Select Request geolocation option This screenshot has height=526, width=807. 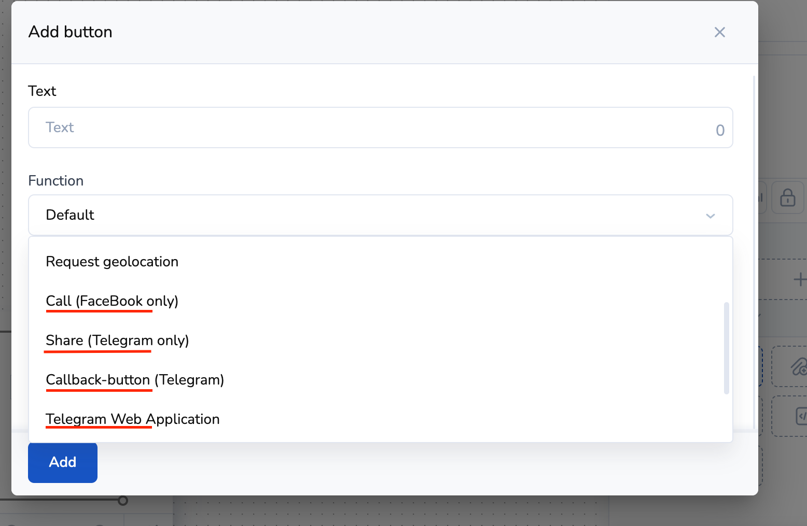[x=112, y=262]
